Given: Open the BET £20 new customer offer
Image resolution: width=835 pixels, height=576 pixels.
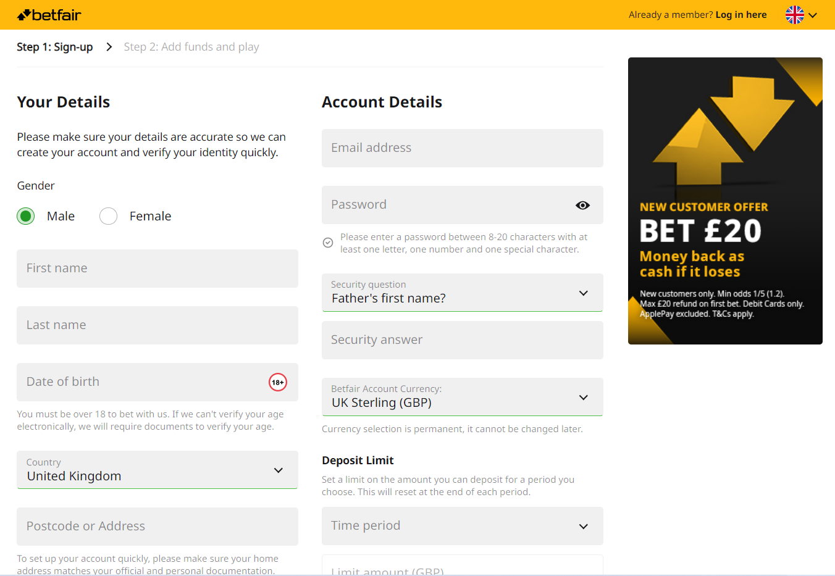Looking at the screenshot, I should (x=725, y=201).
